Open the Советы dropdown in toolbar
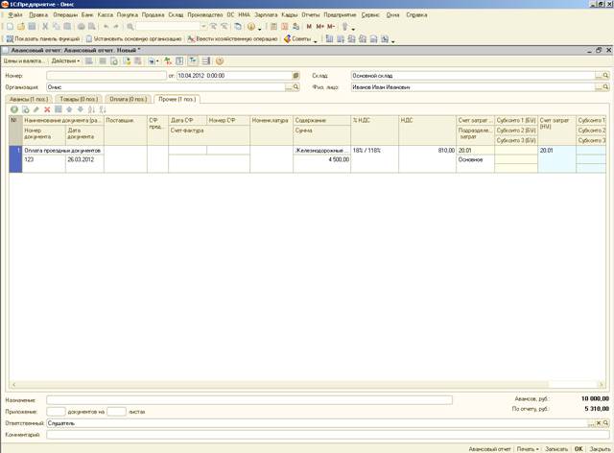 (x=301, y=38)
